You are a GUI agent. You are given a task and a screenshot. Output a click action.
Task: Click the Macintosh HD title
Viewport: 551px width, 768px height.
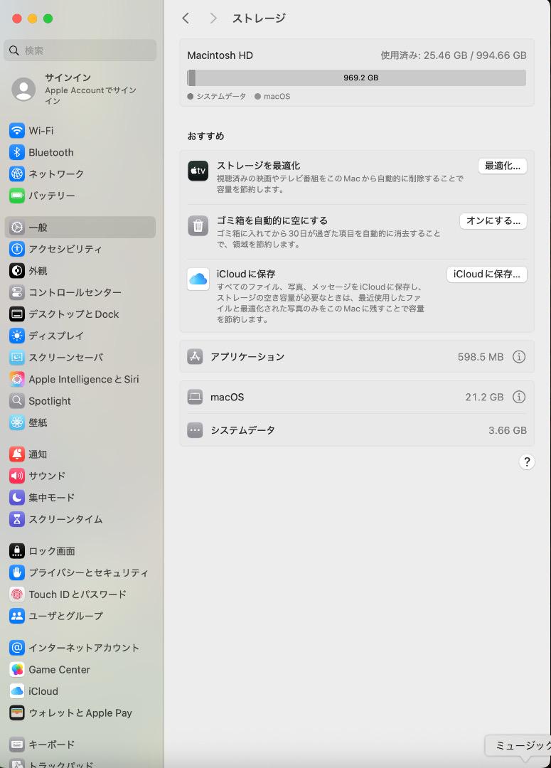tap(220, 55)
